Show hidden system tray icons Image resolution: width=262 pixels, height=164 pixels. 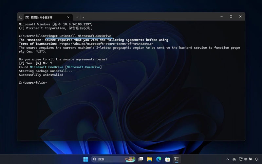click(x=228, y=159)
